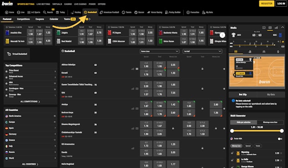Open CASINO in the top menu
The width and height of the screenshot is (288, 168).
coord(68,4)
